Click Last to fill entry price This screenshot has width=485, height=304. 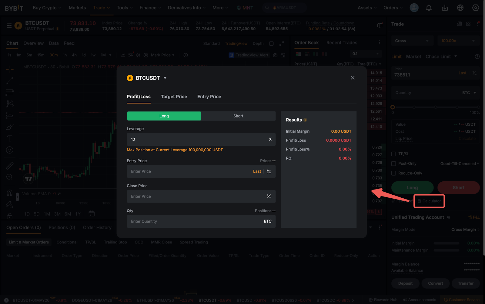click(x=257, y=171)
